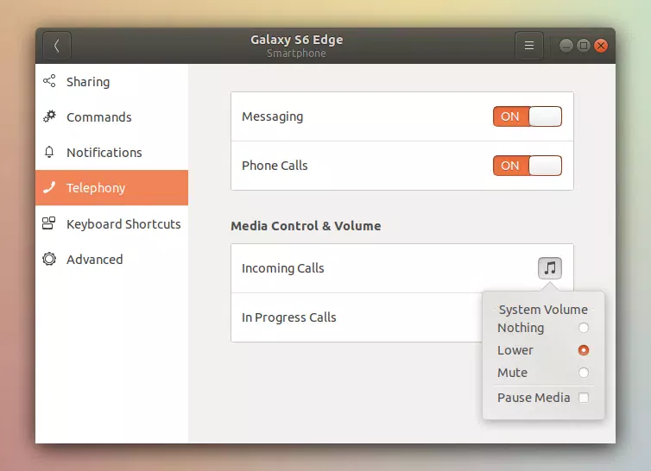The width and height of the screenshot is (651, 471).
Task: Click the Keyboard Shortcuts icon
Action: [x=49, y=223]
